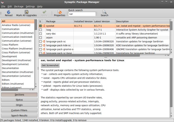
Task: Open the Help menu
Action: tap(40, 7)
